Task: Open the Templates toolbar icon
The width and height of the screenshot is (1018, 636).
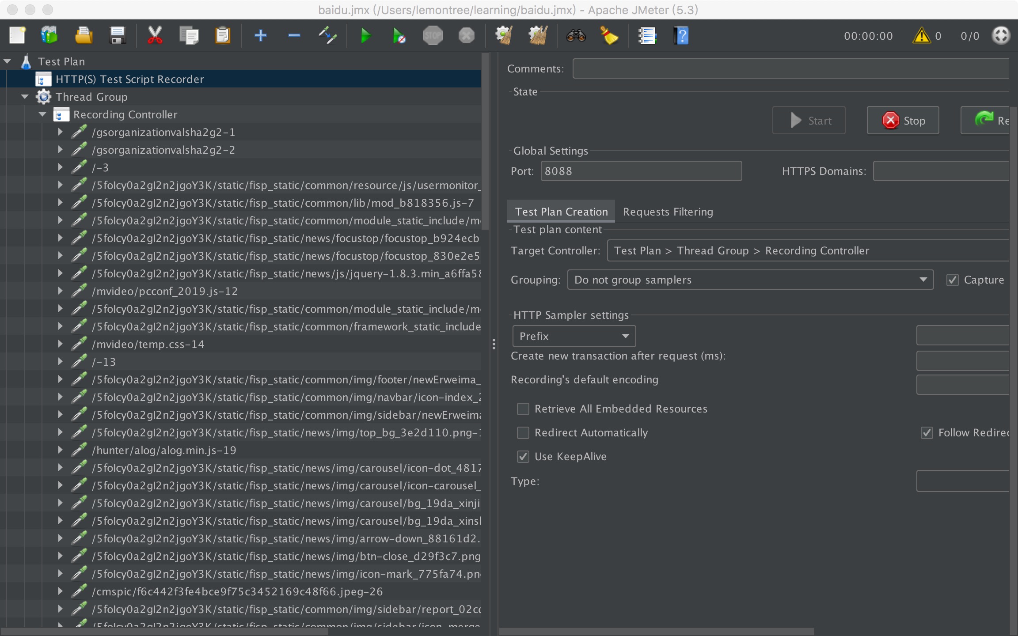Action: [x=49, y=36]
